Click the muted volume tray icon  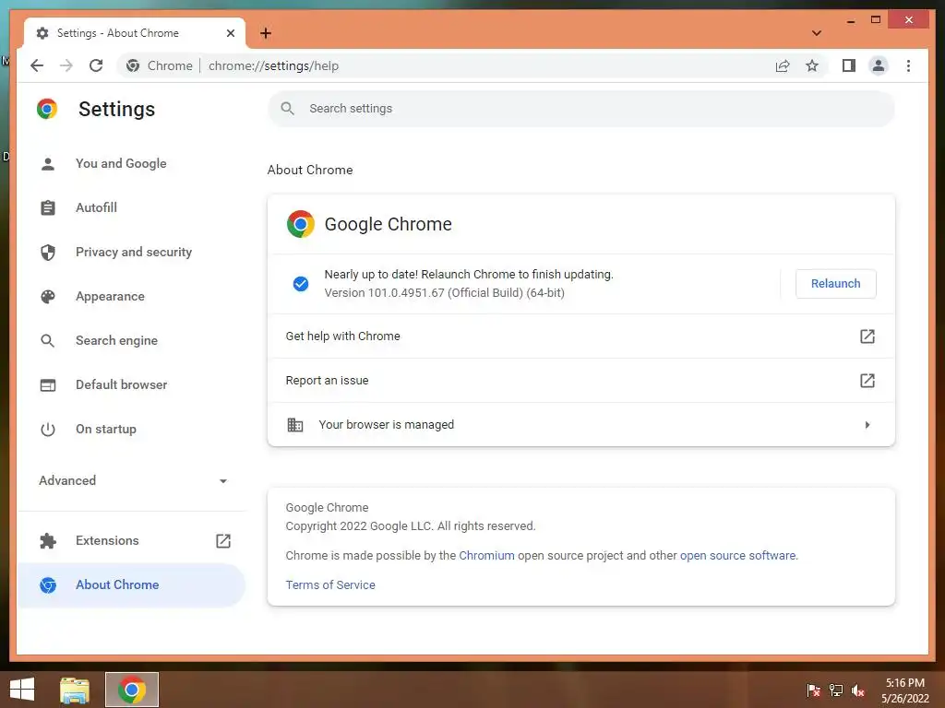coord(858,690)
